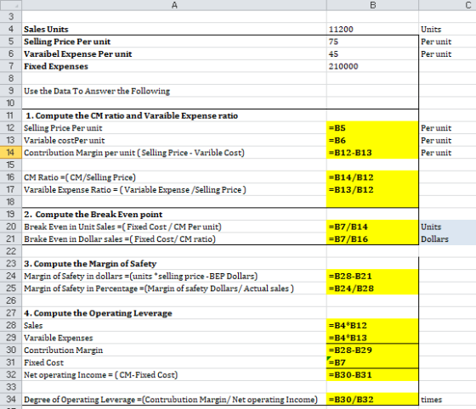Select row 21 header
The height and width of the screenshot is (409, 476).
pyautogui.click(x=10, y=239)
